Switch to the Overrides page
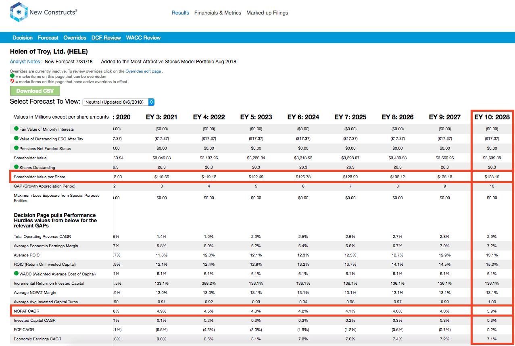Image resolution: width=515 pixels, height=346 pixels. pos(75,38)
